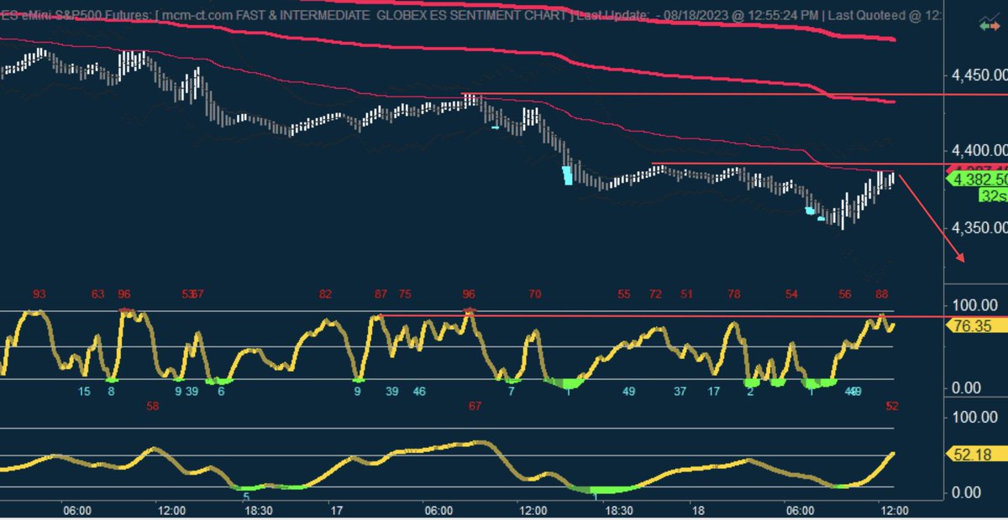Click the red oscillator peak value 75
The image size is (1008, 520).
click(x=406, y=294)
